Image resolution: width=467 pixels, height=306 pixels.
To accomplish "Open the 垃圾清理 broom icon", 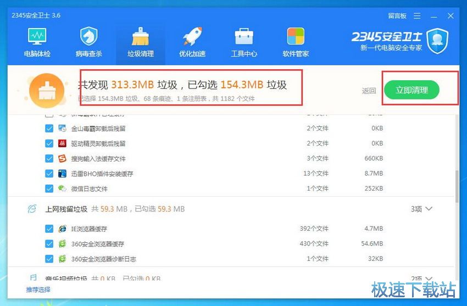I will click(x=140, y=37).
